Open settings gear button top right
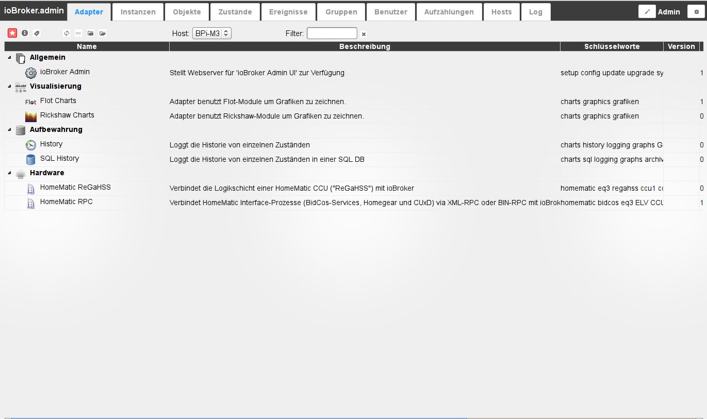Image resolution: width=707 pixels, height=419 pixels. click(x=696, y=11)
